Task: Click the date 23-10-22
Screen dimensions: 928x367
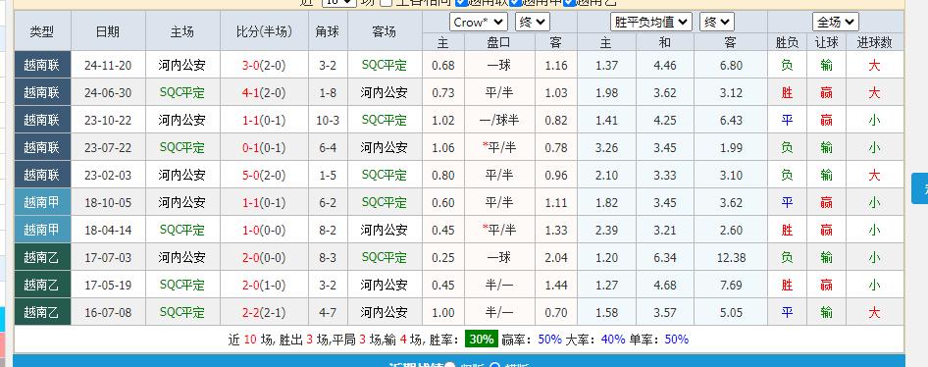Action: [108, 120]
